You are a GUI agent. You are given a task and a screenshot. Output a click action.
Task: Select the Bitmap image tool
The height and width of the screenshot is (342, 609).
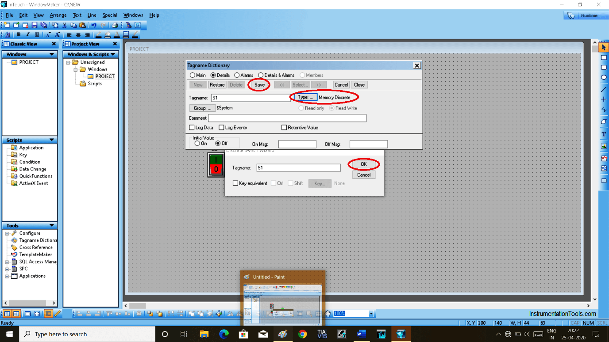(604, 146)
